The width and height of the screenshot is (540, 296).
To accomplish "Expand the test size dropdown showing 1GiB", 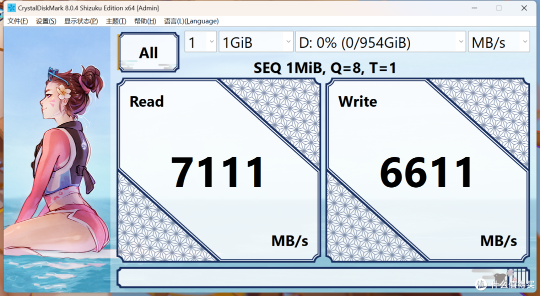I will (256, 41).
